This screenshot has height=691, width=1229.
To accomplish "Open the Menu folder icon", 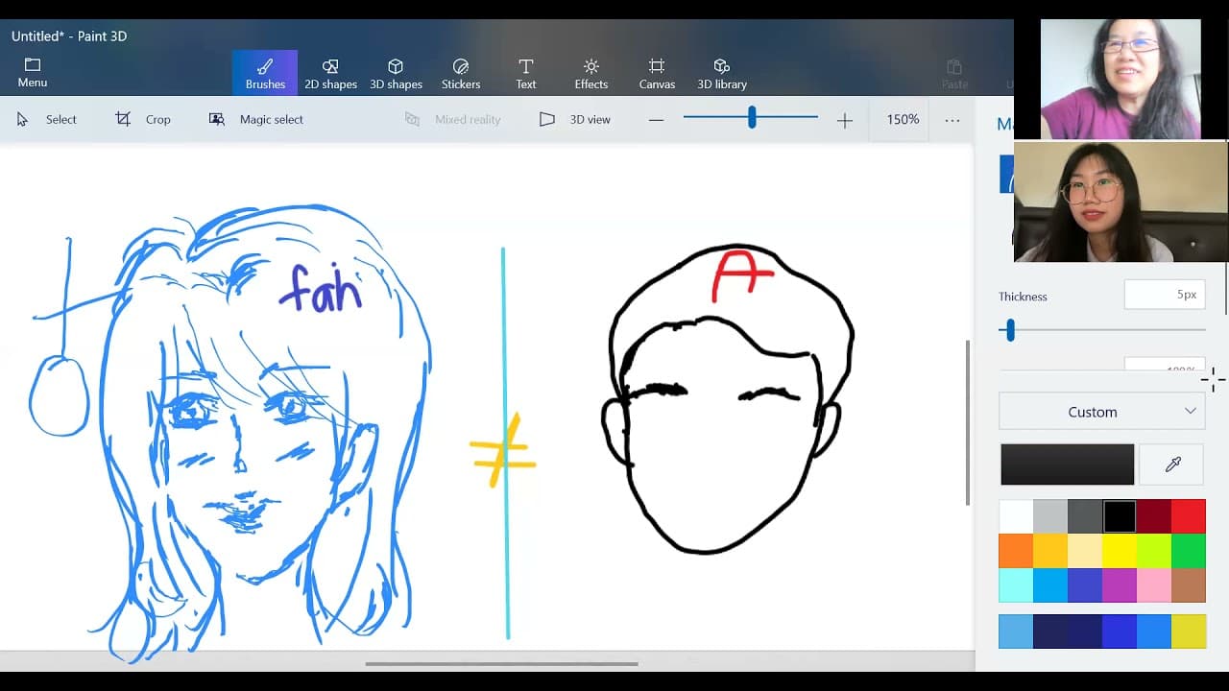I will (x=33, y=72).
